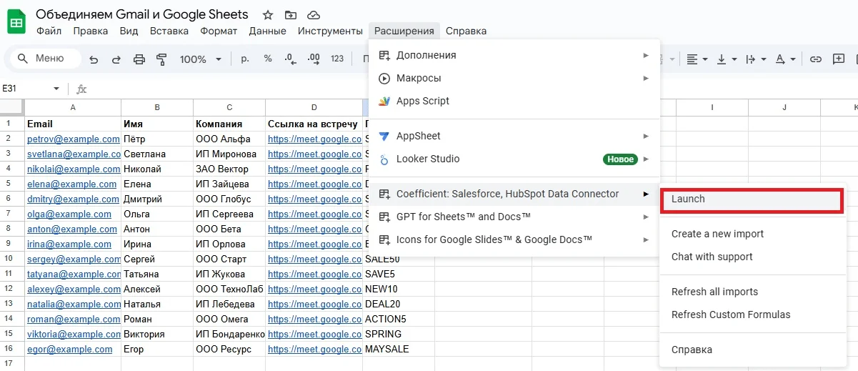Select Apps Script from the extensions menu
Screen dimensions: 858x371
point(422,101)
